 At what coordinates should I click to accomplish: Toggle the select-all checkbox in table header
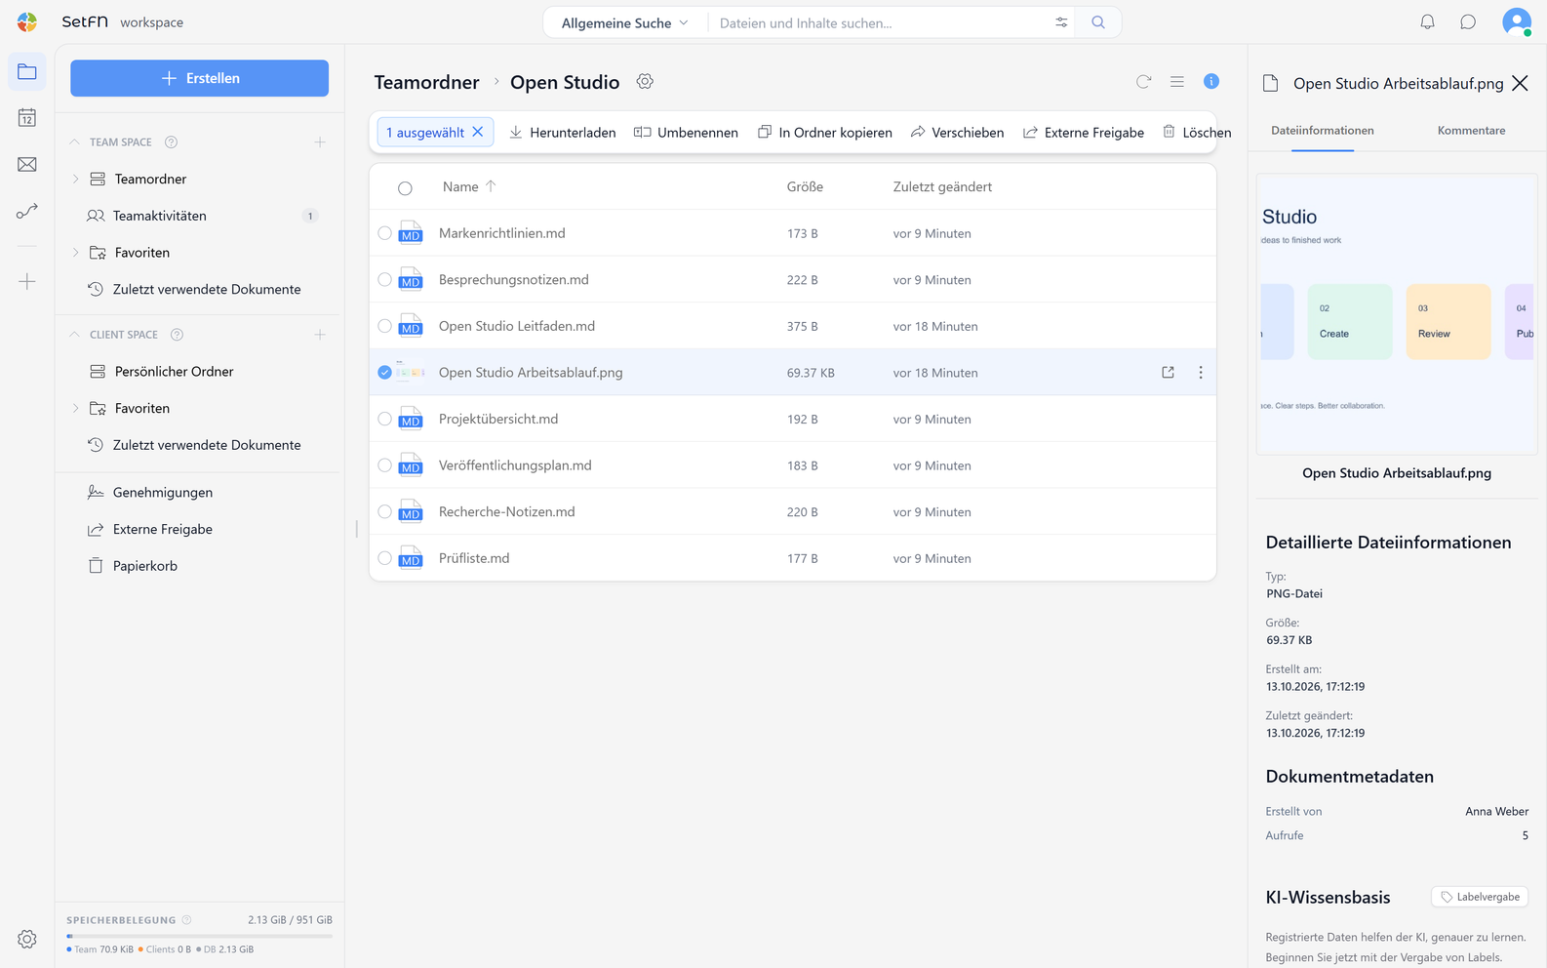[x=405, y=188]
